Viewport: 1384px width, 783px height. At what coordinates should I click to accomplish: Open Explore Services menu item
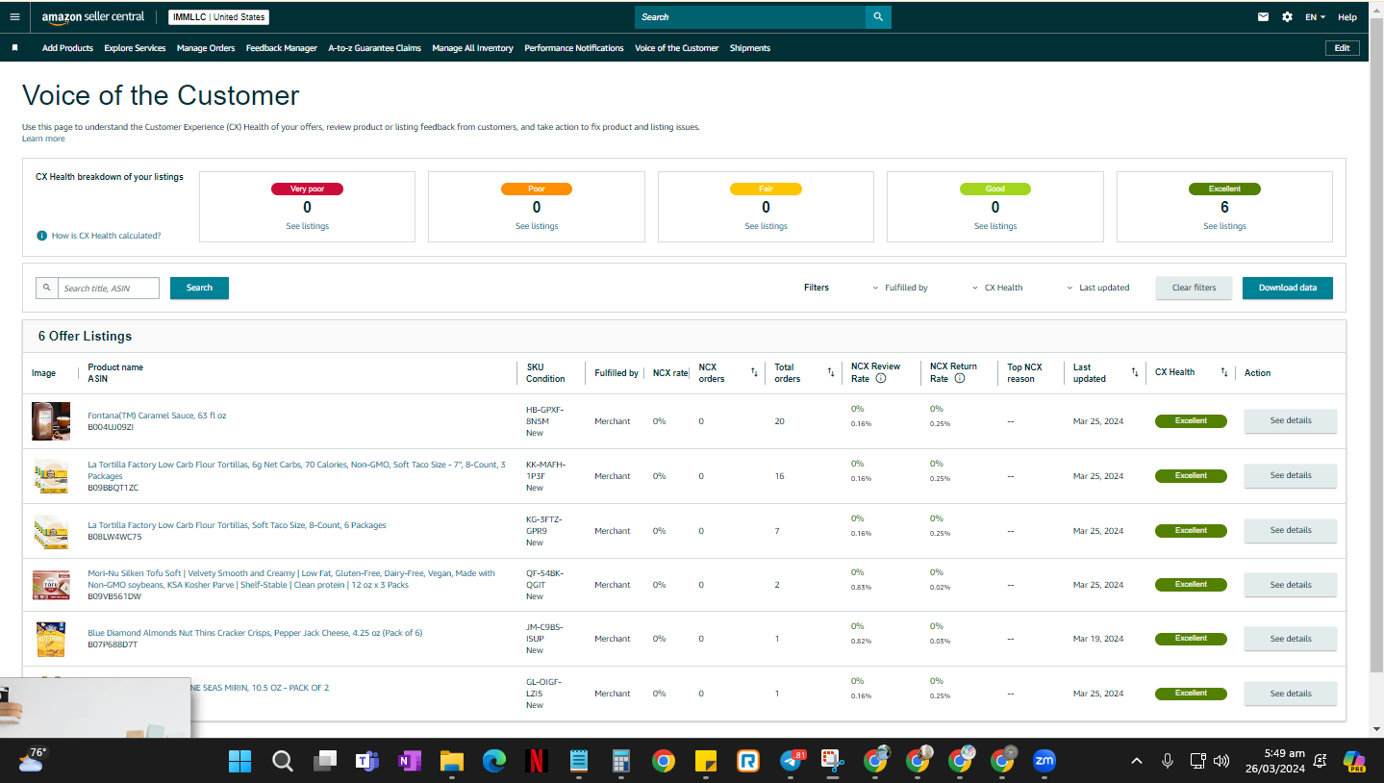pyautogui.click(x=135, y=48)
